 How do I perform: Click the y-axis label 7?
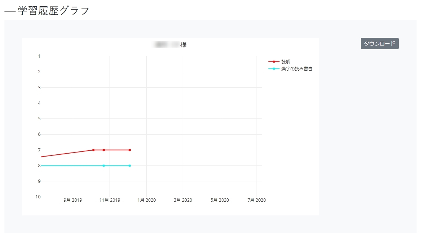39,150
